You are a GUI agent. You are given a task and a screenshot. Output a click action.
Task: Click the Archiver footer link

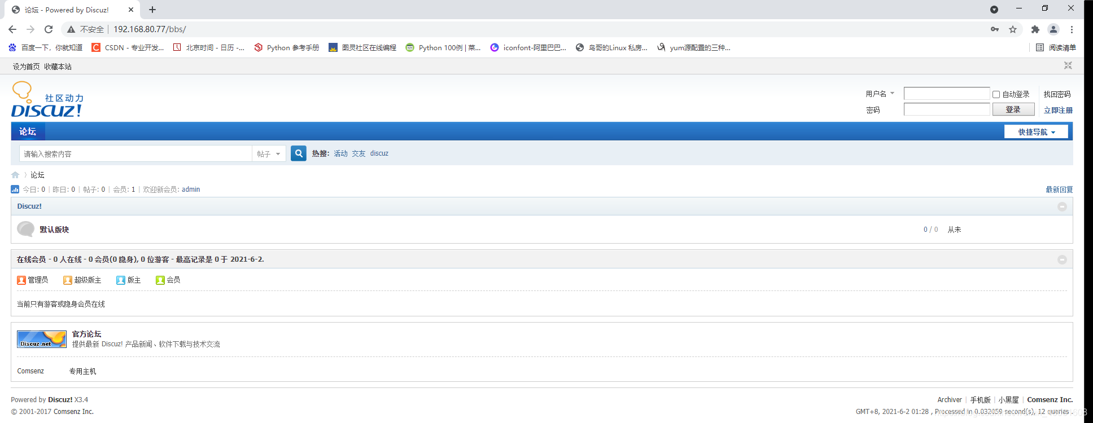[950, 399]
